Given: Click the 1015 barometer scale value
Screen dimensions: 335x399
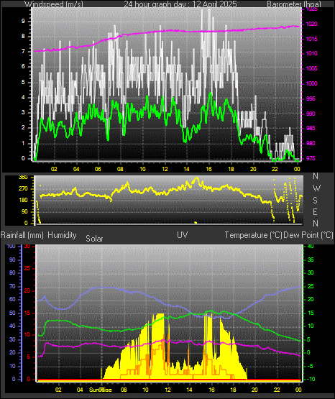Looking at the screenshot, I should (311, 39).
